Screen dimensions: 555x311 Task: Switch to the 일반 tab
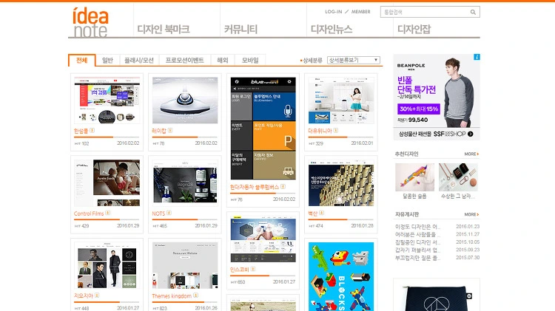pos(107,60)
